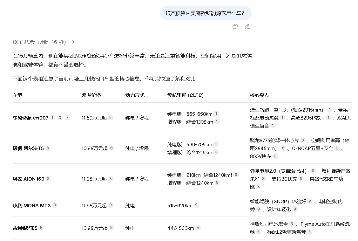This screenshot has width=358, height=241.
Task: Select the 小鹏 MONA M03 model name
Action: coord(31,206)
